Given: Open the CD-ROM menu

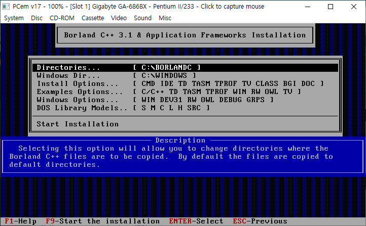Looking at the screenshot, I should click(x=62, y=18).
